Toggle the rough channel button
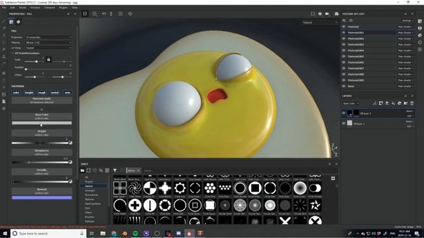Screen dimensions: 424x238 click(x=42, y=93)
